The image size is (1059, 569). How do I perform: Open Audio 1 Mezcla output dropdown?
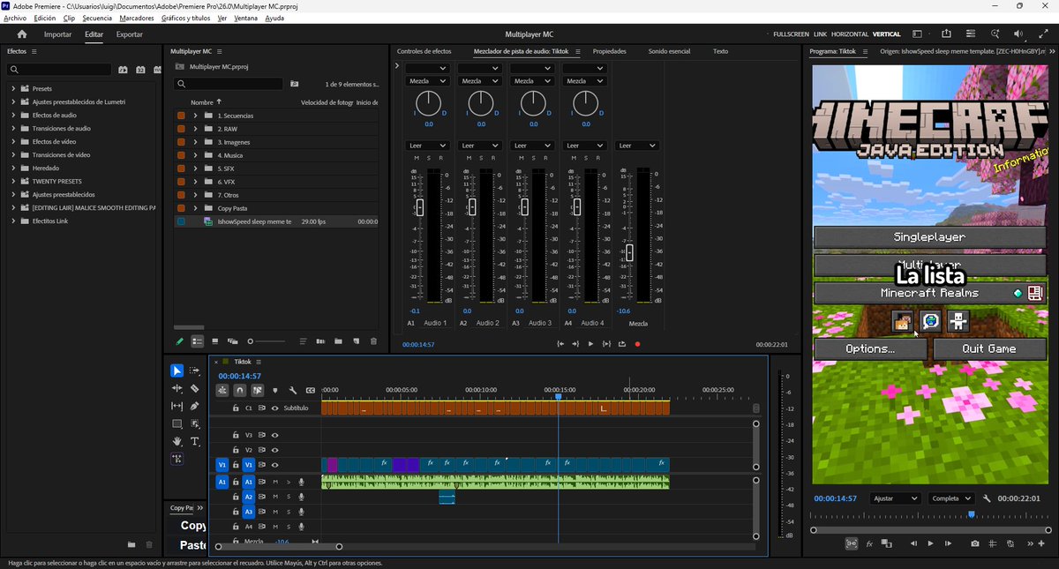(x=428, y=81)
